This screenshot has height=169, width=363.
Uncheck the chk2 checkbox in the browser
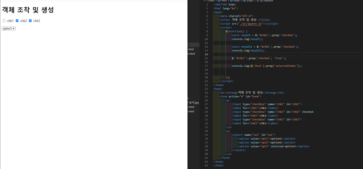pyautogui.click(x=17, y=21)
